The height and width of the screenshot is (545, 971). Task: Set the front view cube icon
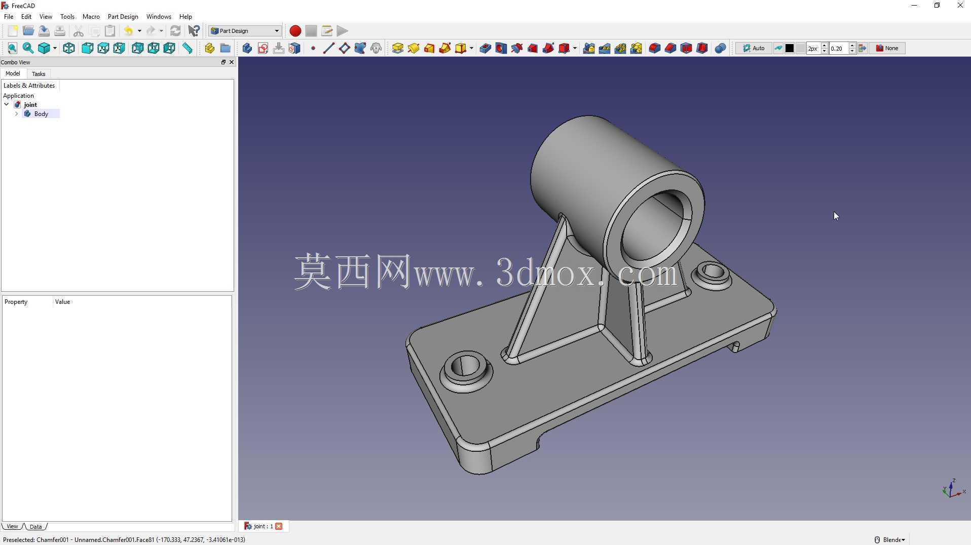(87, 48)
